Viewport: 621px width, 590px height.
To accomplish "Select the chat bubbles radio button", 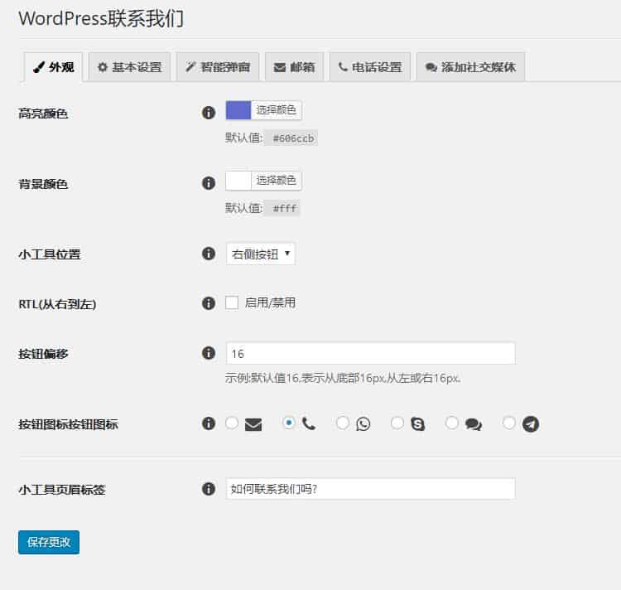I will pyautogui.click(x=452, y=423).
